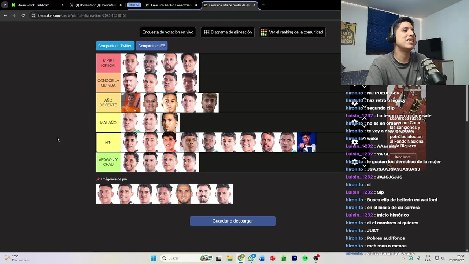Move MAL AÑO row up with chevron
The width and height of the screenshot is (469, 264).
364,118
